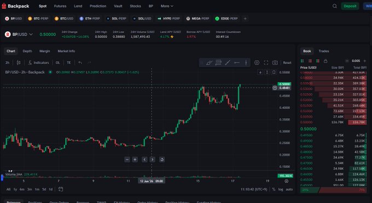Toggle the OL chart option
Image resolution: width=372 pixels, height=203 pixels.
click(x=57, y=63)
